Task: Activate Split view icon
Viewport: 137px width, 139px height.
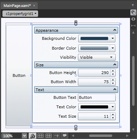Action: (x=133, y=25)
